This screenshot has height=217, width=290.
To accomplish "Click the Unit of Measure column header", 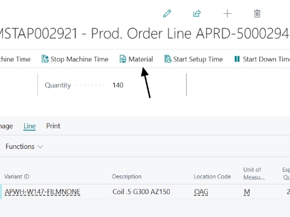I will [x=254, y=174].
